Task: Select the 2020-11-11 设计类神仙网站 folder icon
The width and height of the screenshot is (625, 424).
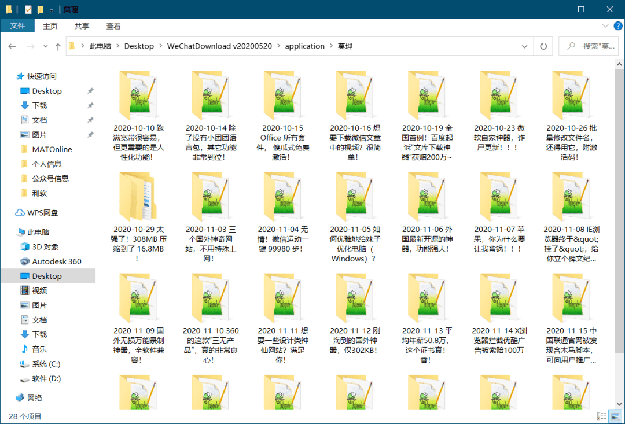Action: [x=282, y=297]
